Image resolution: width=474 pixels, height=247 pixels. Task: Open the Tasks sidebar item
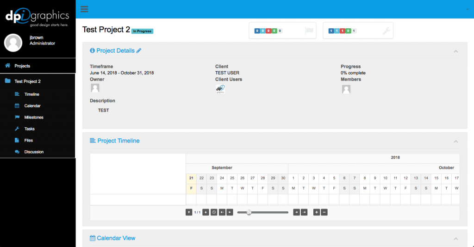[29, 129]
